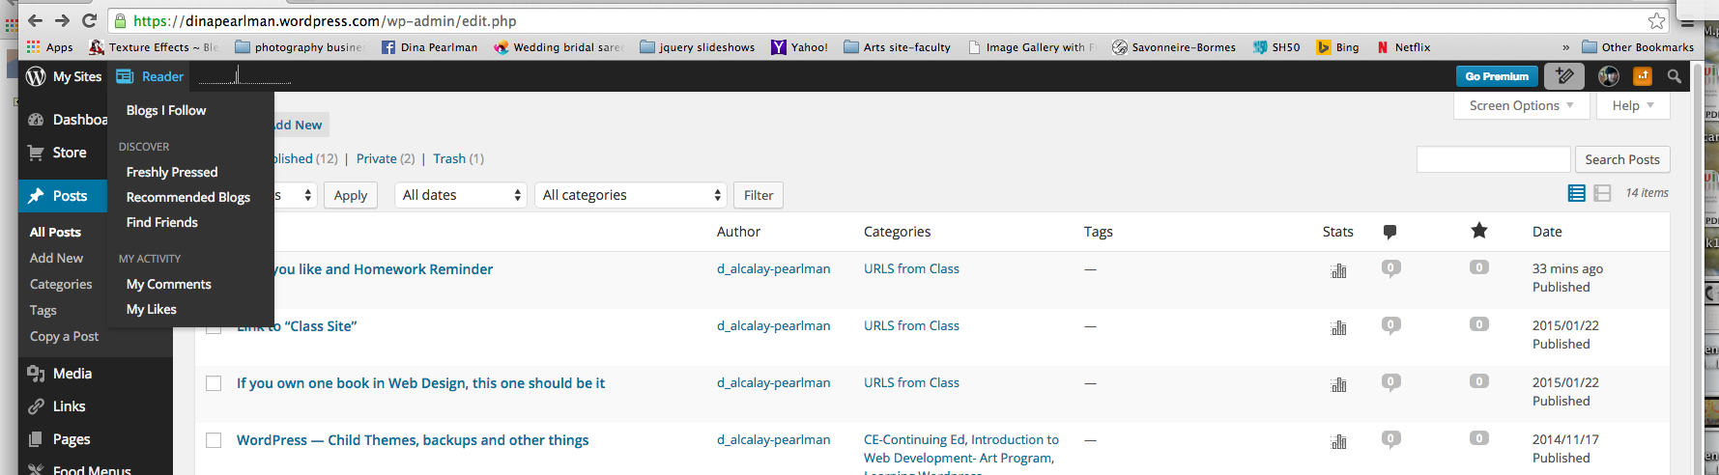Open the My Sites WordPress logo menu
Viewport: 1719px width, 475px height.
tap(37, 76)
